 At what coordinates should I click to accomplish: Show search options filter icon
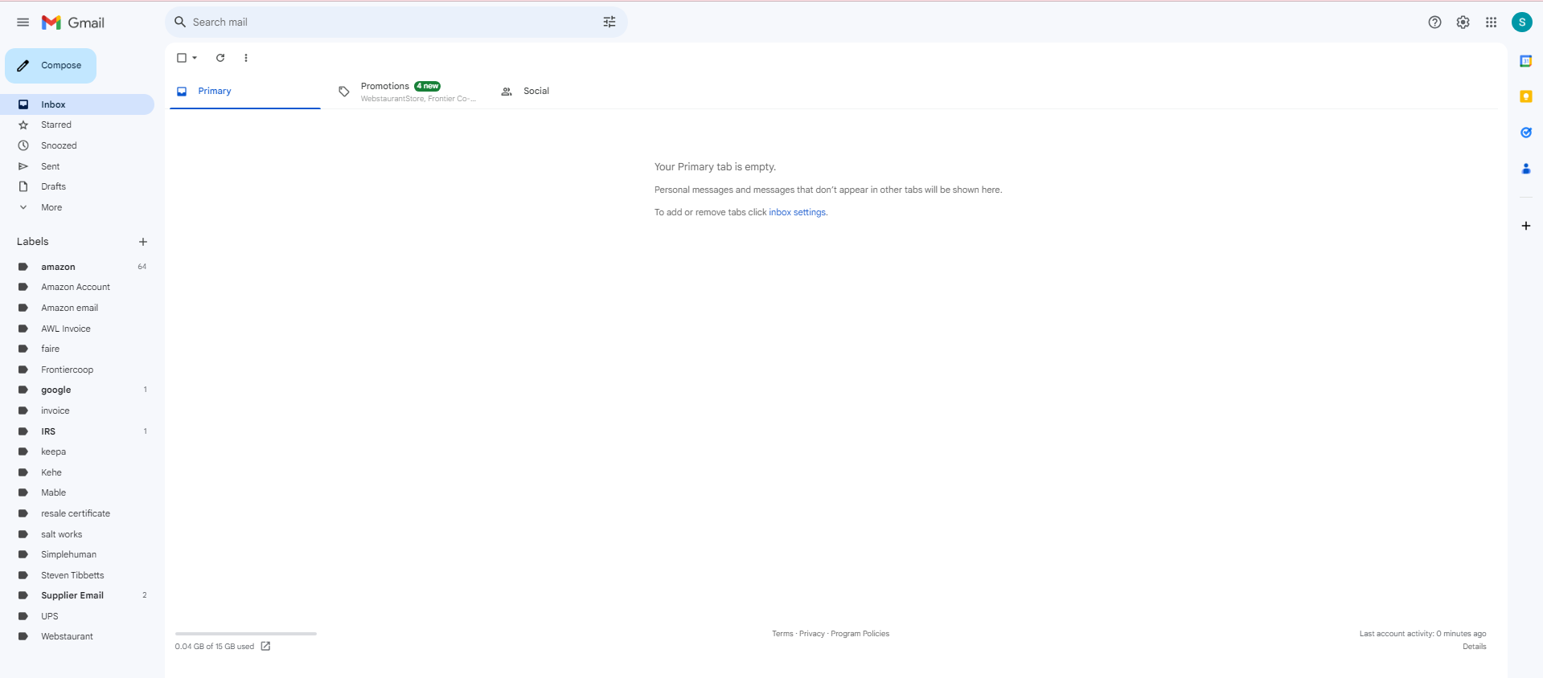coord(609,22)
